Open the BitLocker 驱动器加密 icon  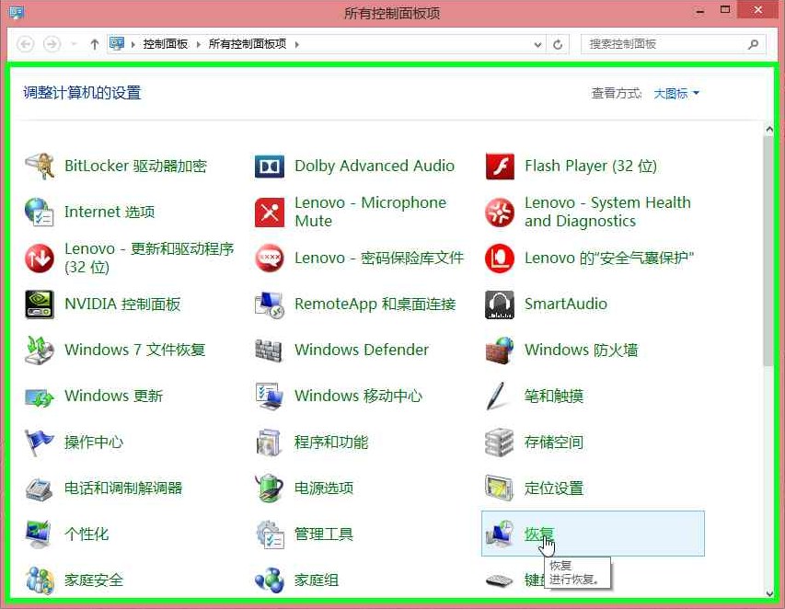coord(40,167)
